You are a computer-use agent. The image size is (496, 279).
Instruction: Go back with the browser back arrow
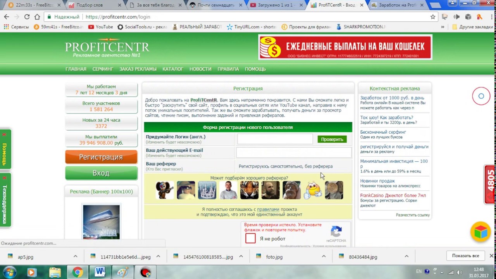coord(7,17)
